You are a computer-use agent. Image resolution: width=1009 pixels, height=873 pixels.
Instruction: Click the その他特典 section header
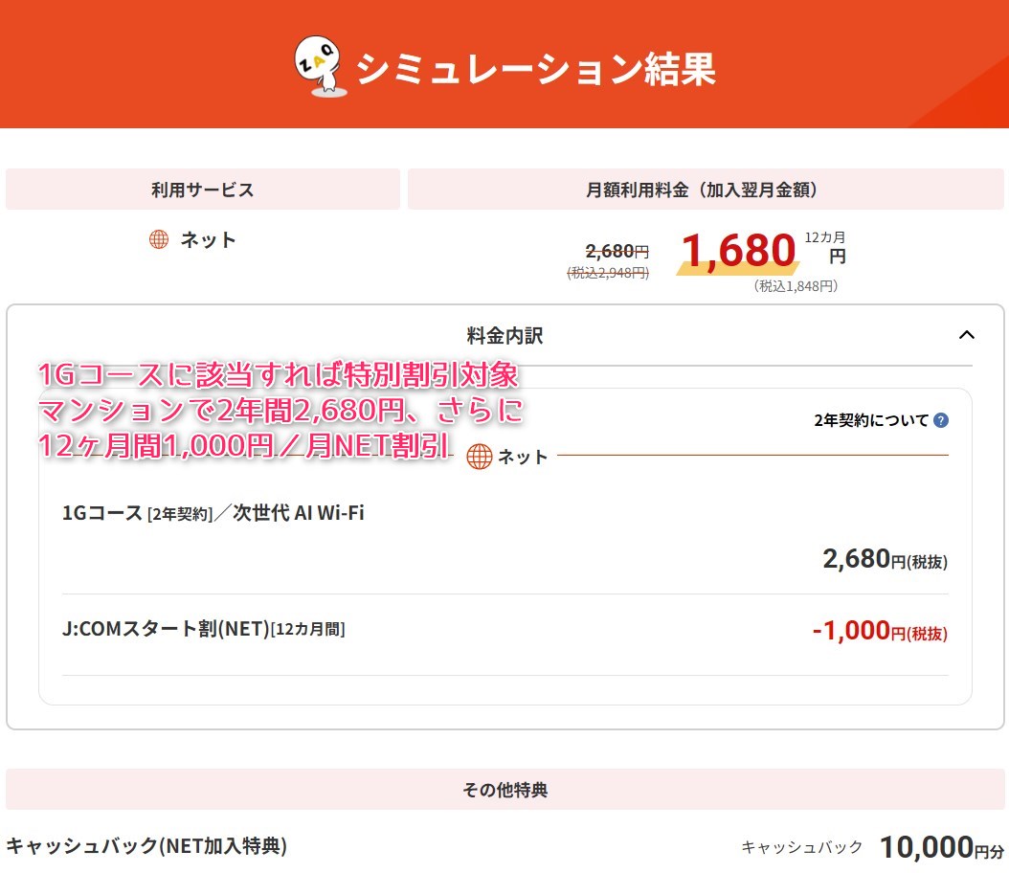(x=504, y=790)
